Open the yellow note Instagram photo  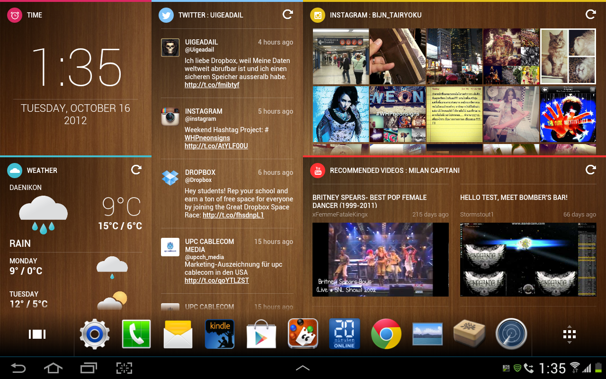click(454, 114)
